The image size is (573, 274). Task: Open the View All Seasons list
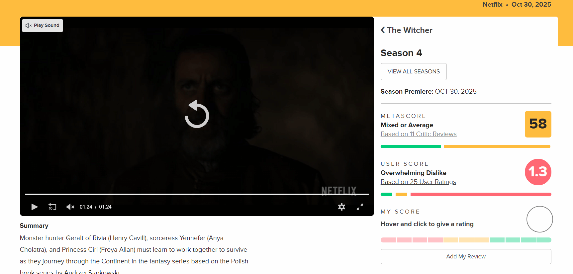pos(414,71)
